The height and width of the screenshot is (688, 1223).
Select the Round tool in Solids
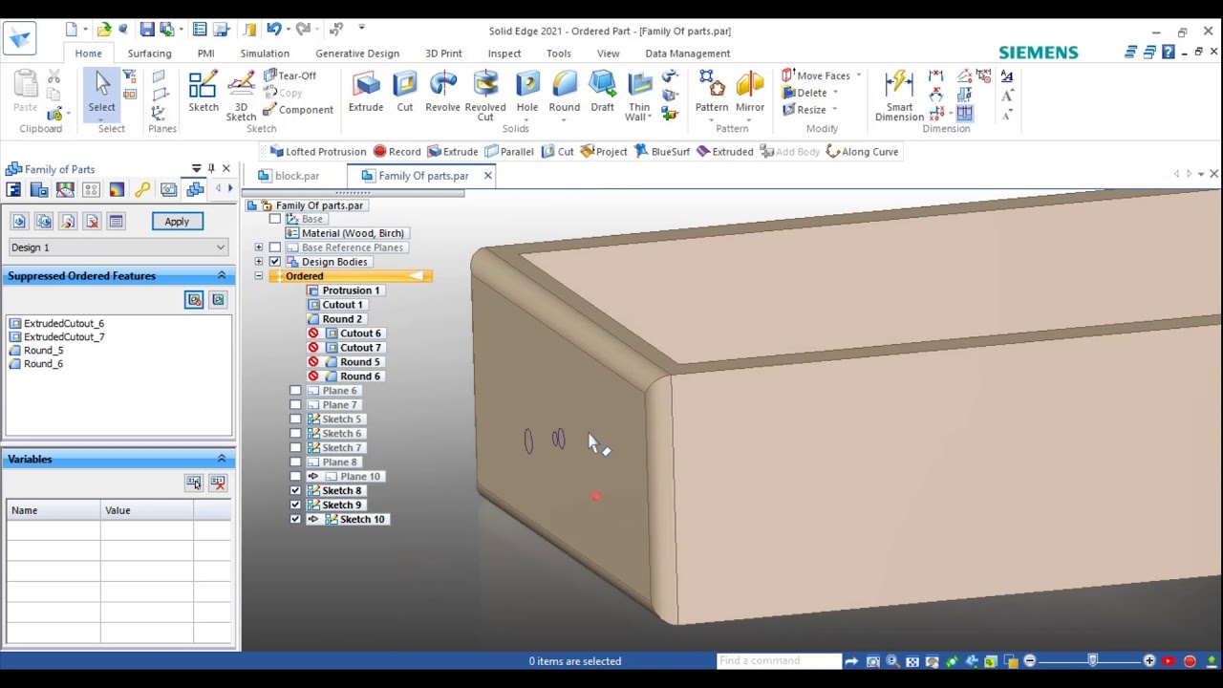click(564, 93)
